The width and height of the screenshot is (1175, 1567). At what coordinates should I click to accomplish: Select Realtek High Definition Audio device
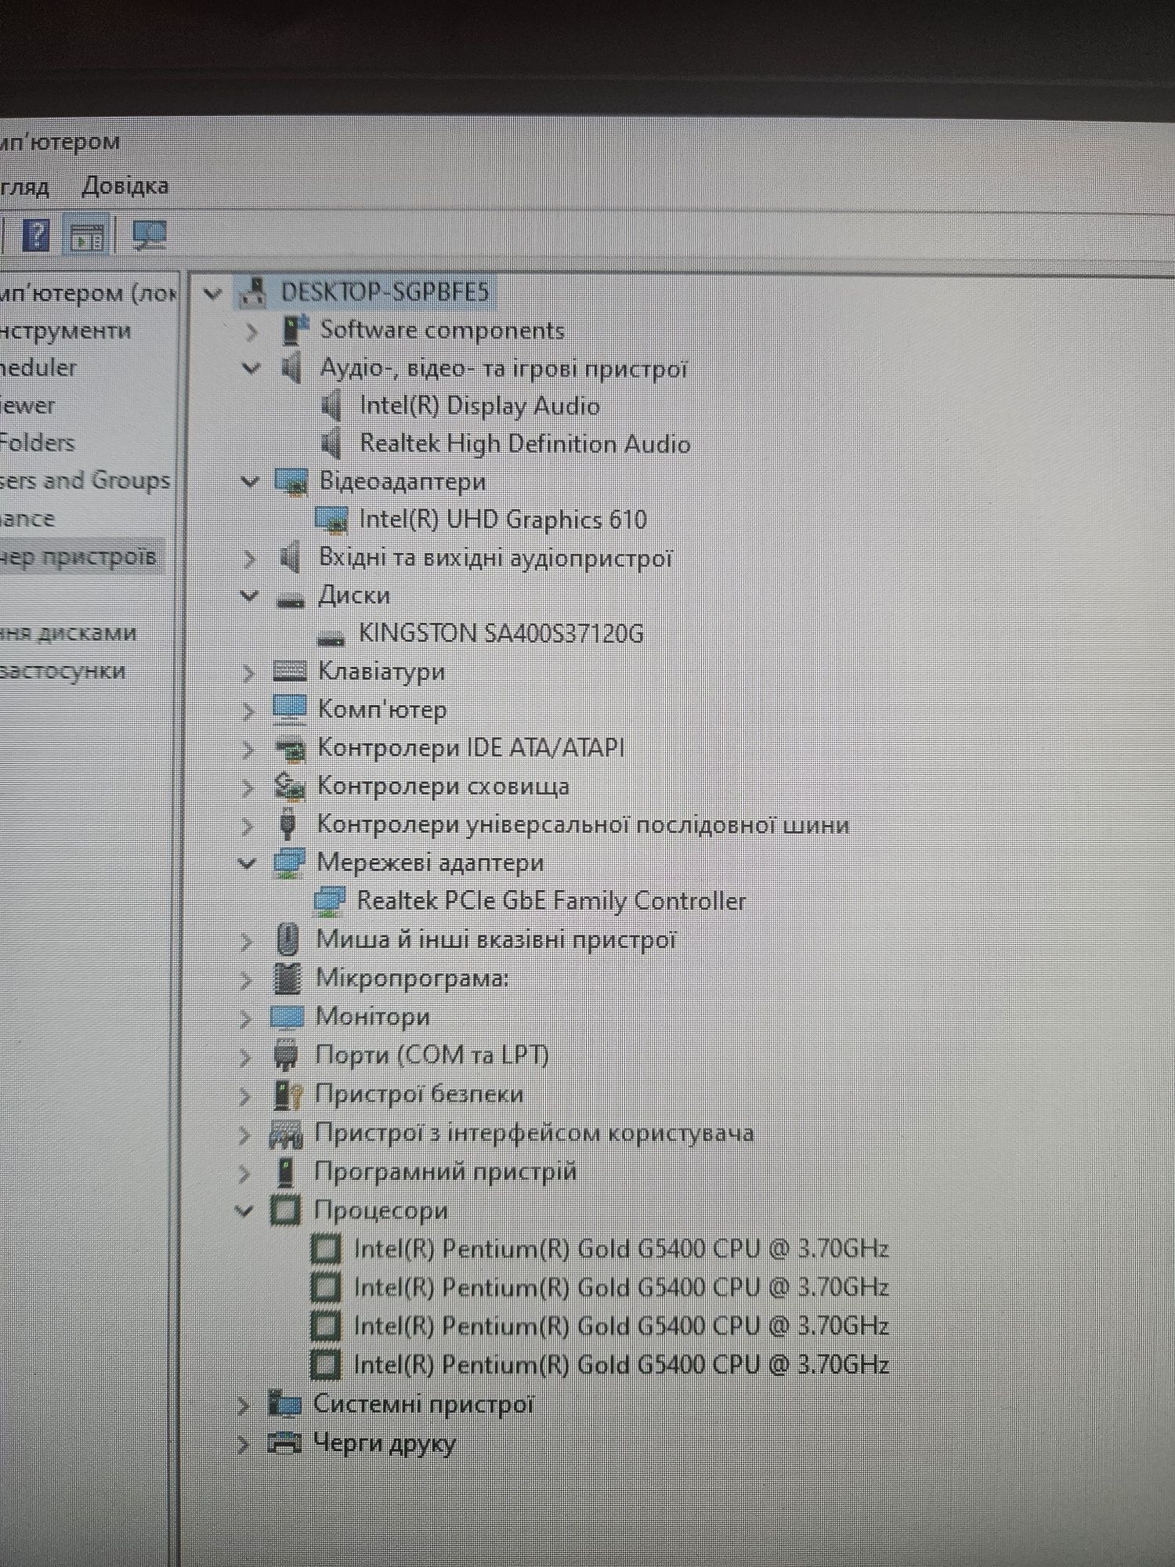[525, 443]
